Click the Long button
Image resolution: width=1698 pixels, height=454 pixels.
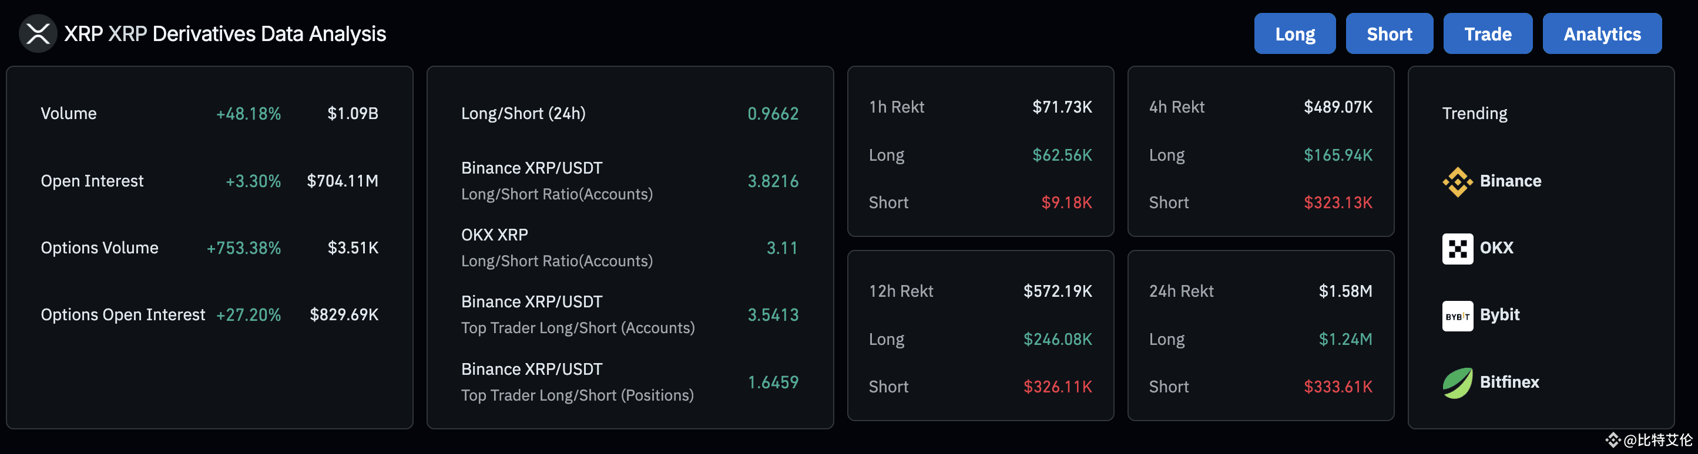pyautogui.click(x=1294, y=33)
